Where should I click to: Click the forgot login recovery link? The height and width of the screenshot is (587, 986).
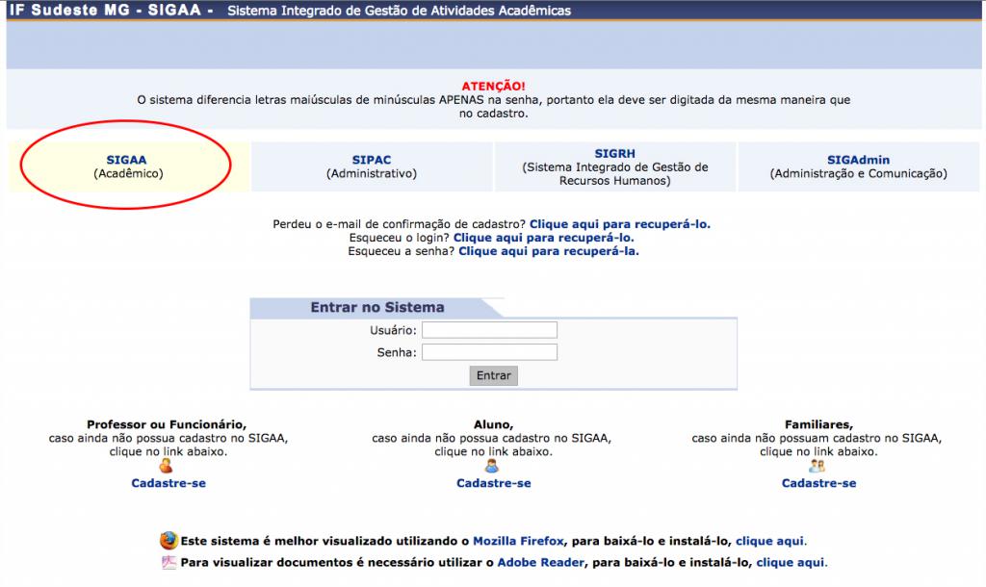(543, 238)
